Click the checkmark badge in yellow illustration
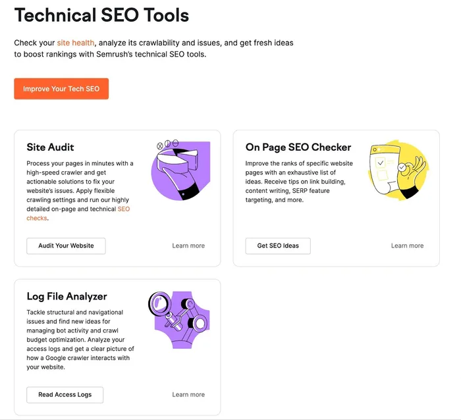The image size is (461, 420). coord(402,168)
